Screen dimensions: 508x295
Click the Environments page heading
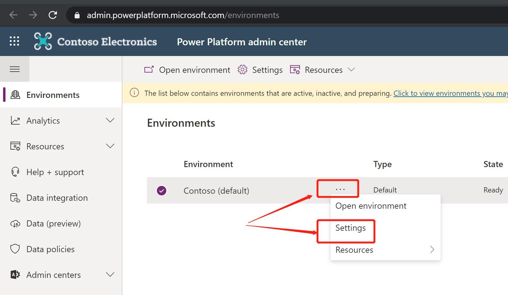click(181, 123)
